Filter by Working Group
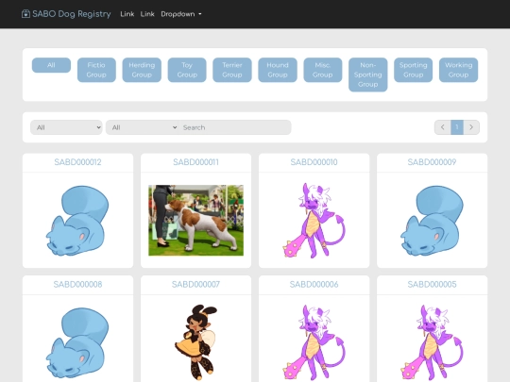 (x=458, y=70)
